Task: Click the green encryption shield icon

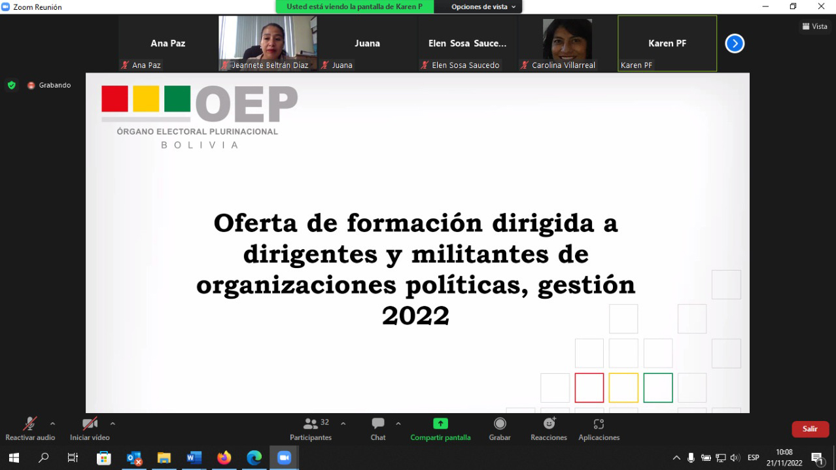Action: 11,85
